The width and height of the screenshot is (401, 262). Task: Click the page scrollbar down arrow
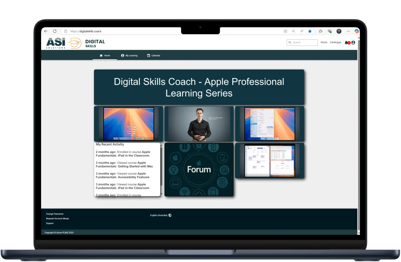click(x=359, y=233)
